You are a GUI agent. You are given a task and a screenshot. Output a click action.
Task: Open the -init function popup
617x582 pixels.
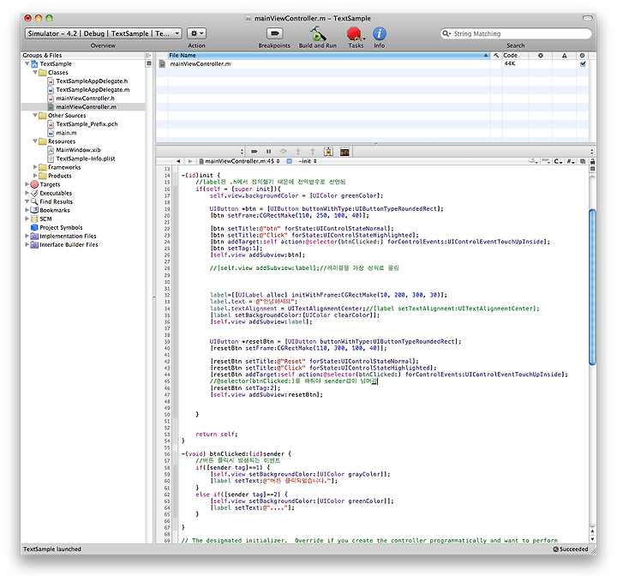[x=307, y=161]
